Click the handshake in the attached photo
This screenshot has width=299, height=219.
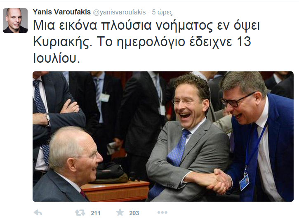pyautogui.click(x=219, y=181)
